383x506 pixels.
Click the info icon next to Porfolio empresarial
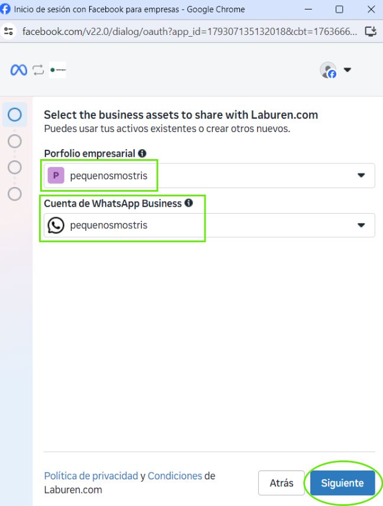tap(142, 154)
